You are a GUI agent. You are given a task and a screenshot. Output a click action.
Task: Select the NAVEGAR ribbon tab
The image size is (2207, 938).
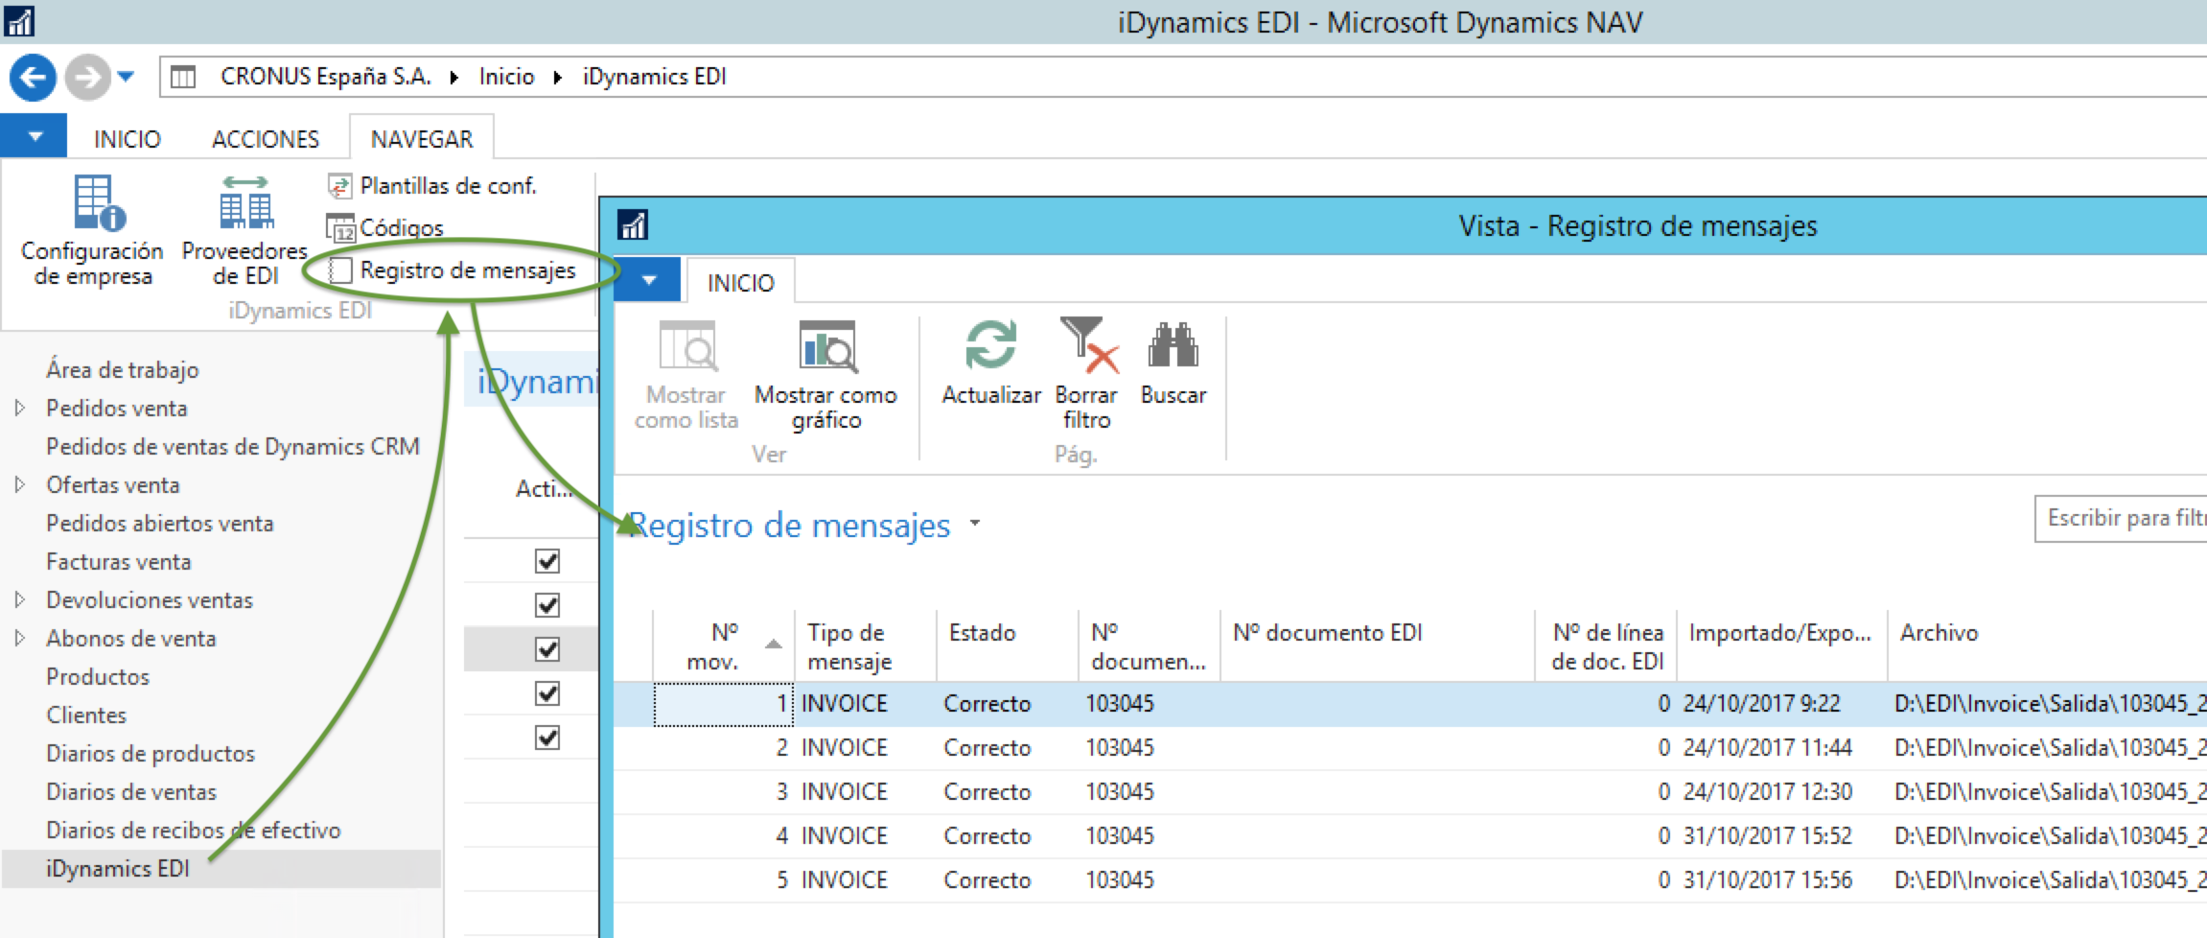[x=422, y=139]
